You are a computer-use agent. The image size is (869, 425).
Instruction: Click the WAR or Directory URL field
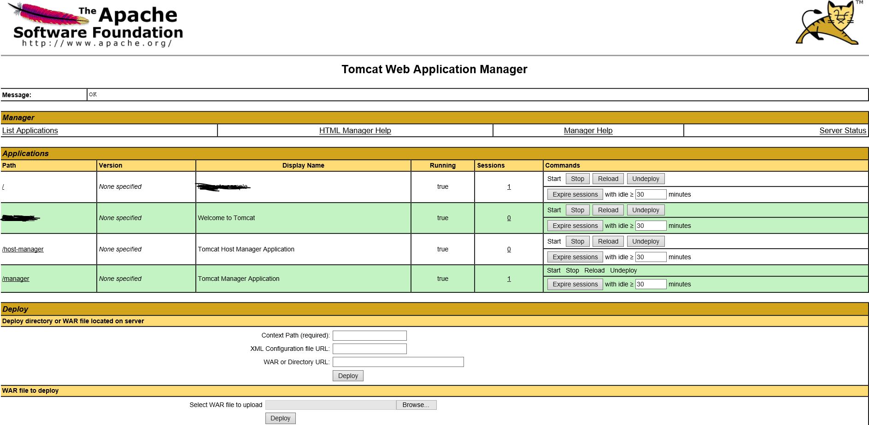click(398, 362)
